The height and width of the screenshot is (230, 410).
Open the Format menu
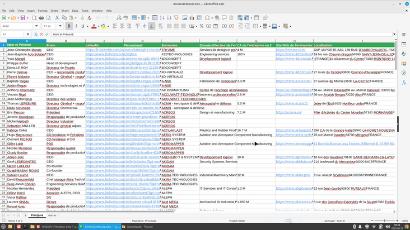(43, 11)
